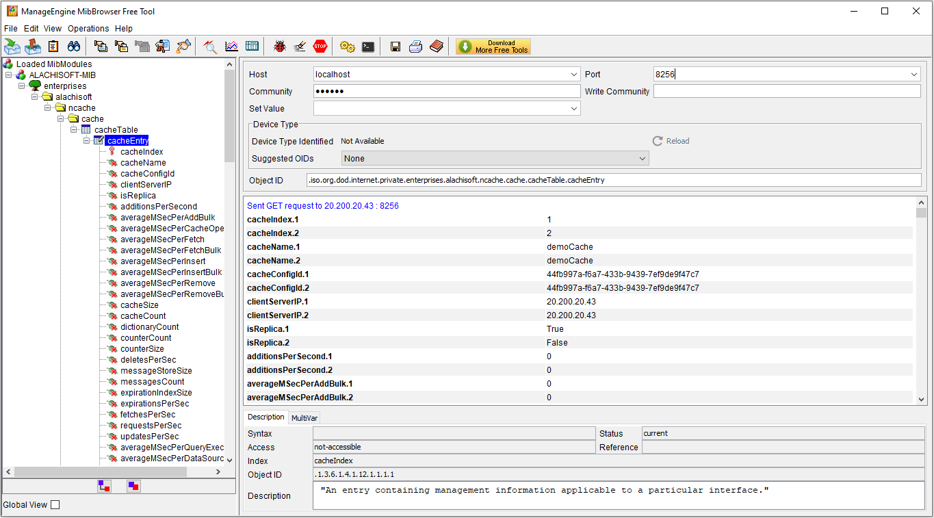Open the SNMP table view icon
This screenshot has width=934, height=518.
[x=252, y=47]
